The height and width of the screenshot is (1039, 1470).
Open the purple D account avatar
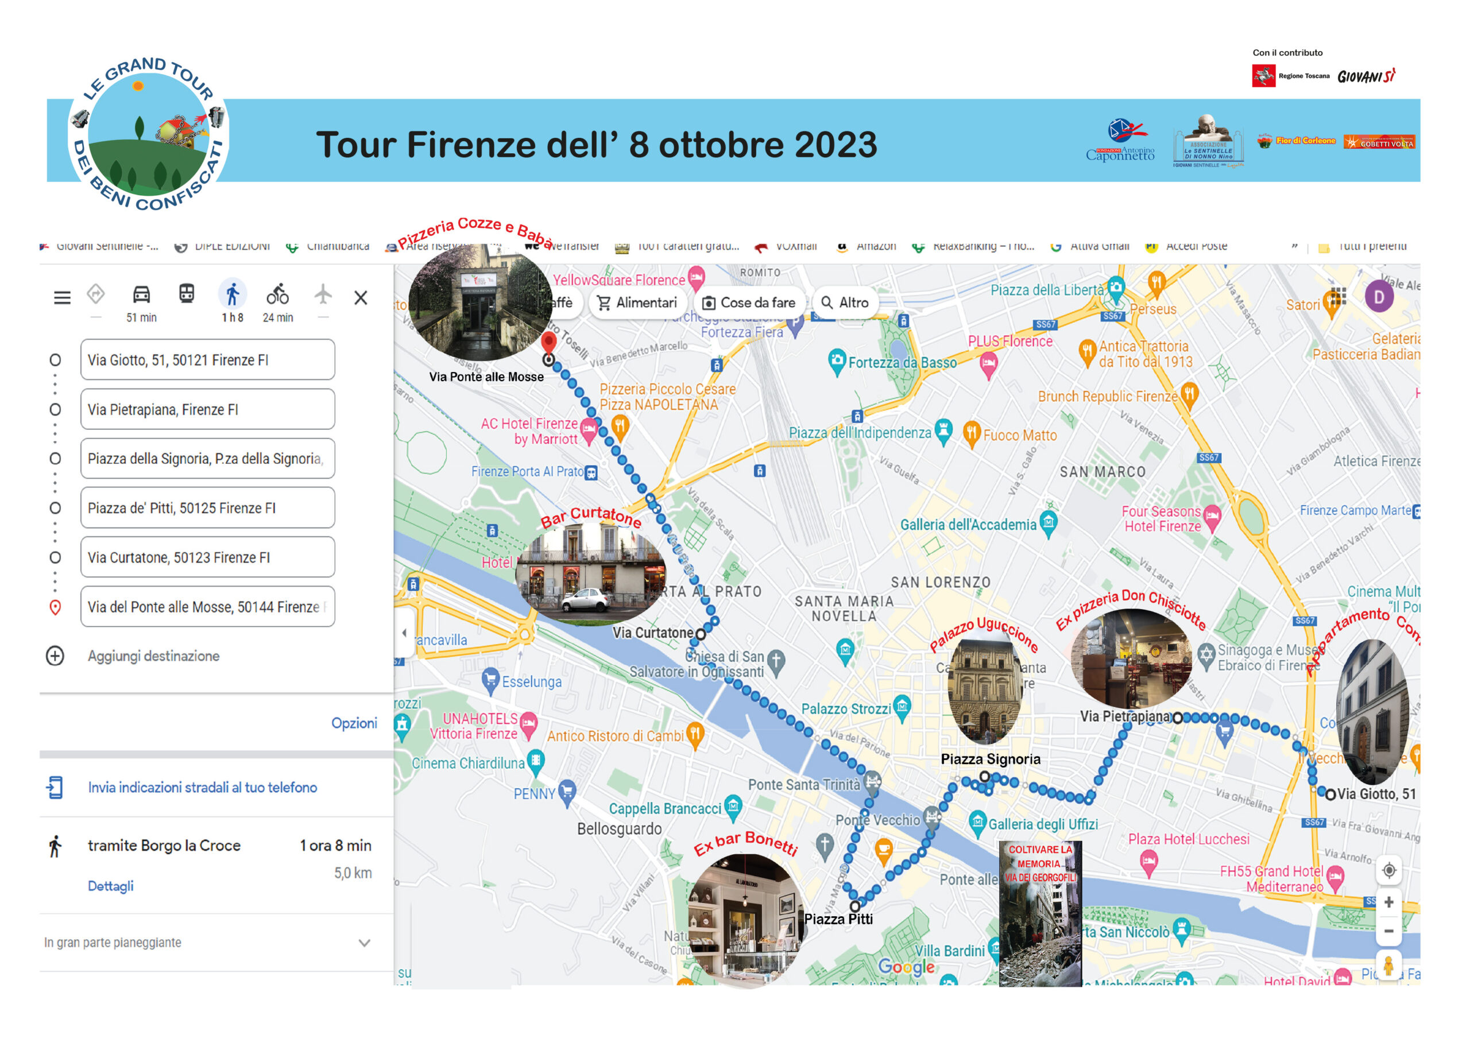point(1379,297)
